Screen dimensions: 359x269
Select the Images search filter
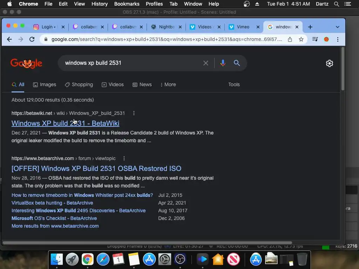45,85
